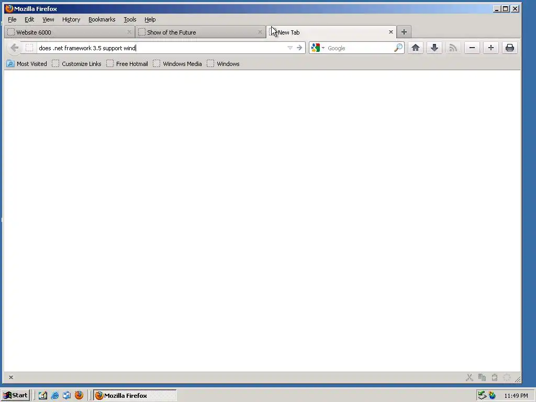Click the network tray icon
This screenshot has width=536, height=402.
(x=482, y=396)
